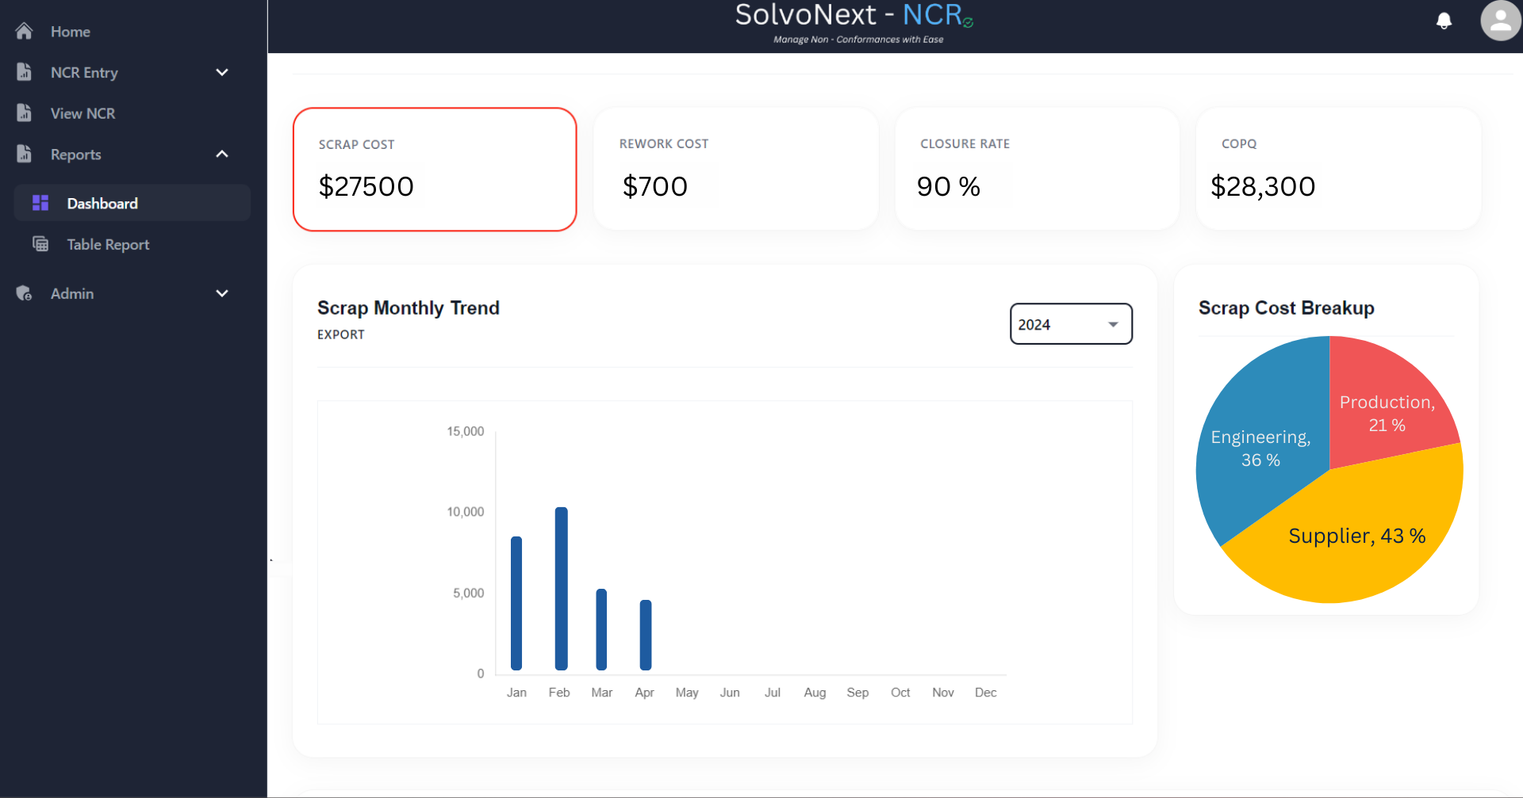Click the yellow Supplier slice of the pie chart
This screenshot has width=1523, height=798.
[x=1356, y=536]
